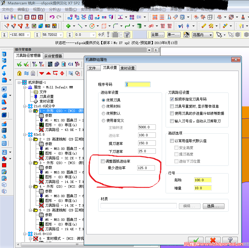Screen dimensions: 249x248
Task: Click the green plus create point icon
Action: 68,26
